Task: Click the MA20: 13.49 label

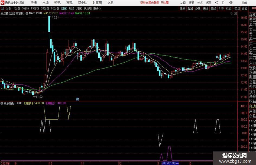Action: pos(67,13)
